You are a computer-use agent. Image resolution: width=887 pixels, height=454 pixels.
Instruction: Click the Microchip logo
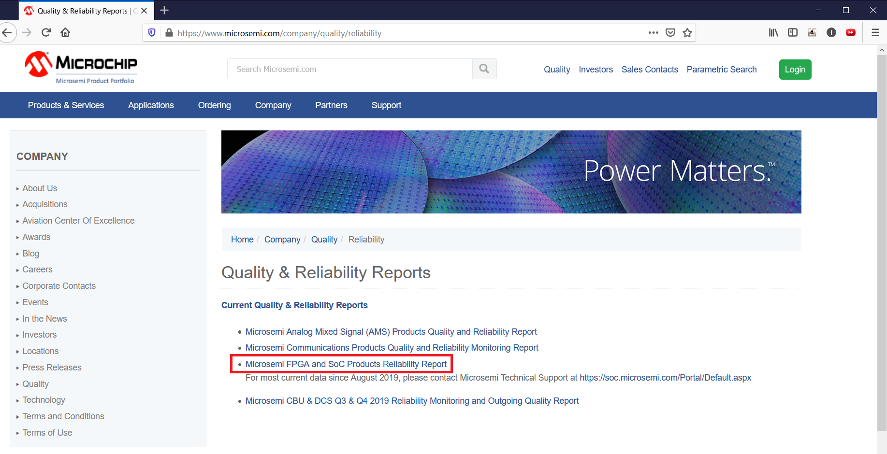[81, 68]
